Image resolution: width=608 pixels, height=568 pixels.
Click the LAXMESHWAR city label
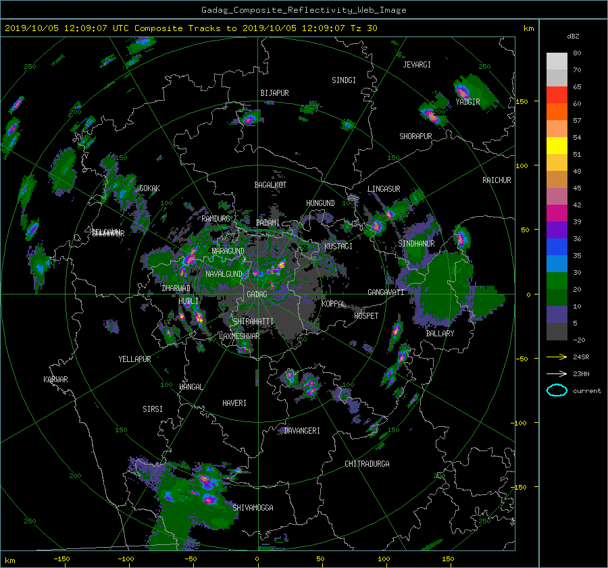(x=239, y=336)
